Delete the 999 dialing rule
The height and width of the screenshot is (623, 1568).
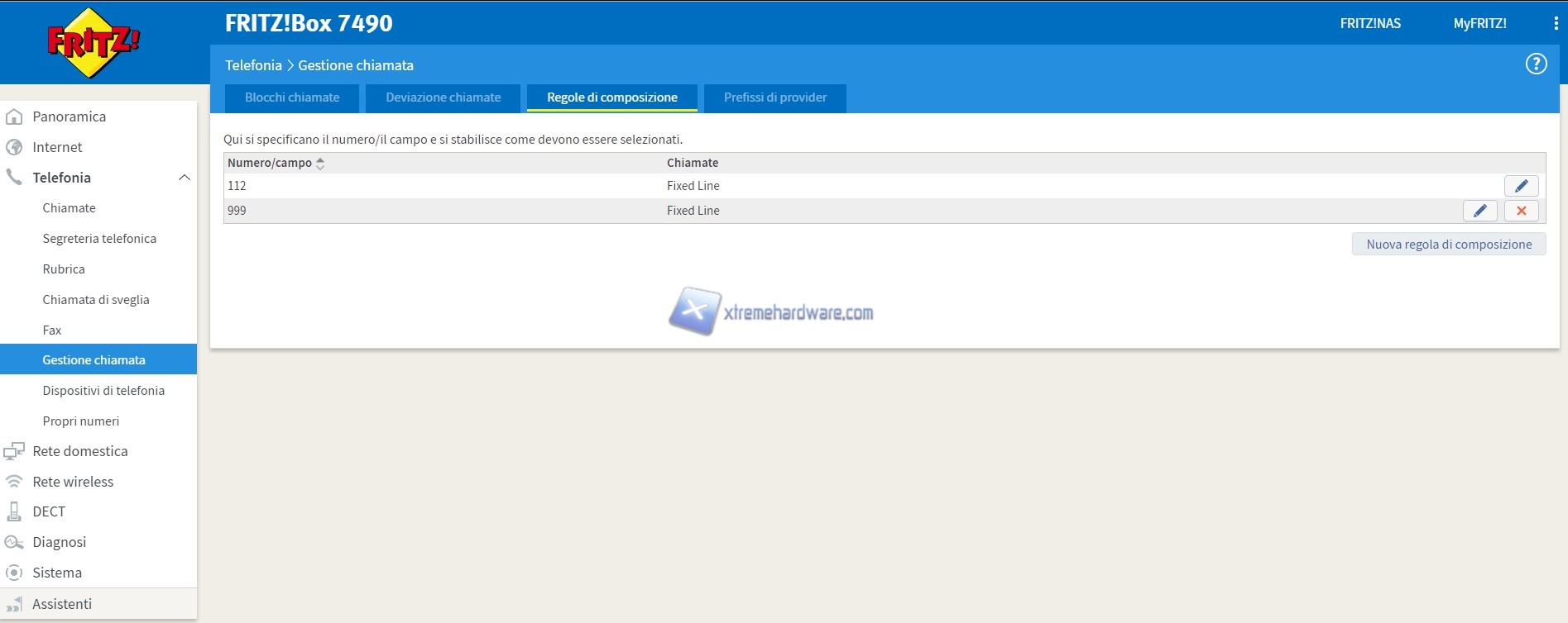[1521, 211]
